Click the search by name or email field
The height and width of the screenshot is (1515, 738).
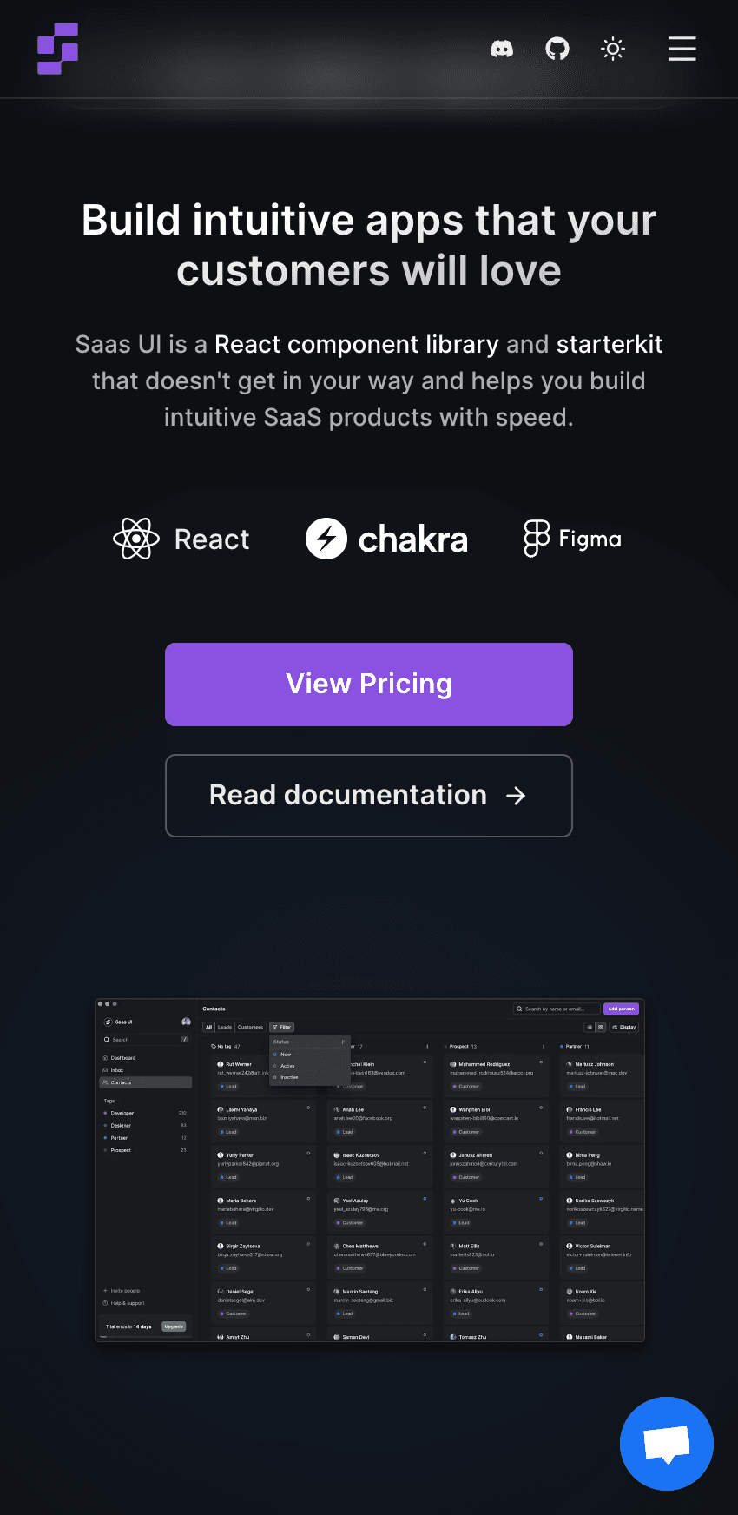click(x=556, y=1009)
